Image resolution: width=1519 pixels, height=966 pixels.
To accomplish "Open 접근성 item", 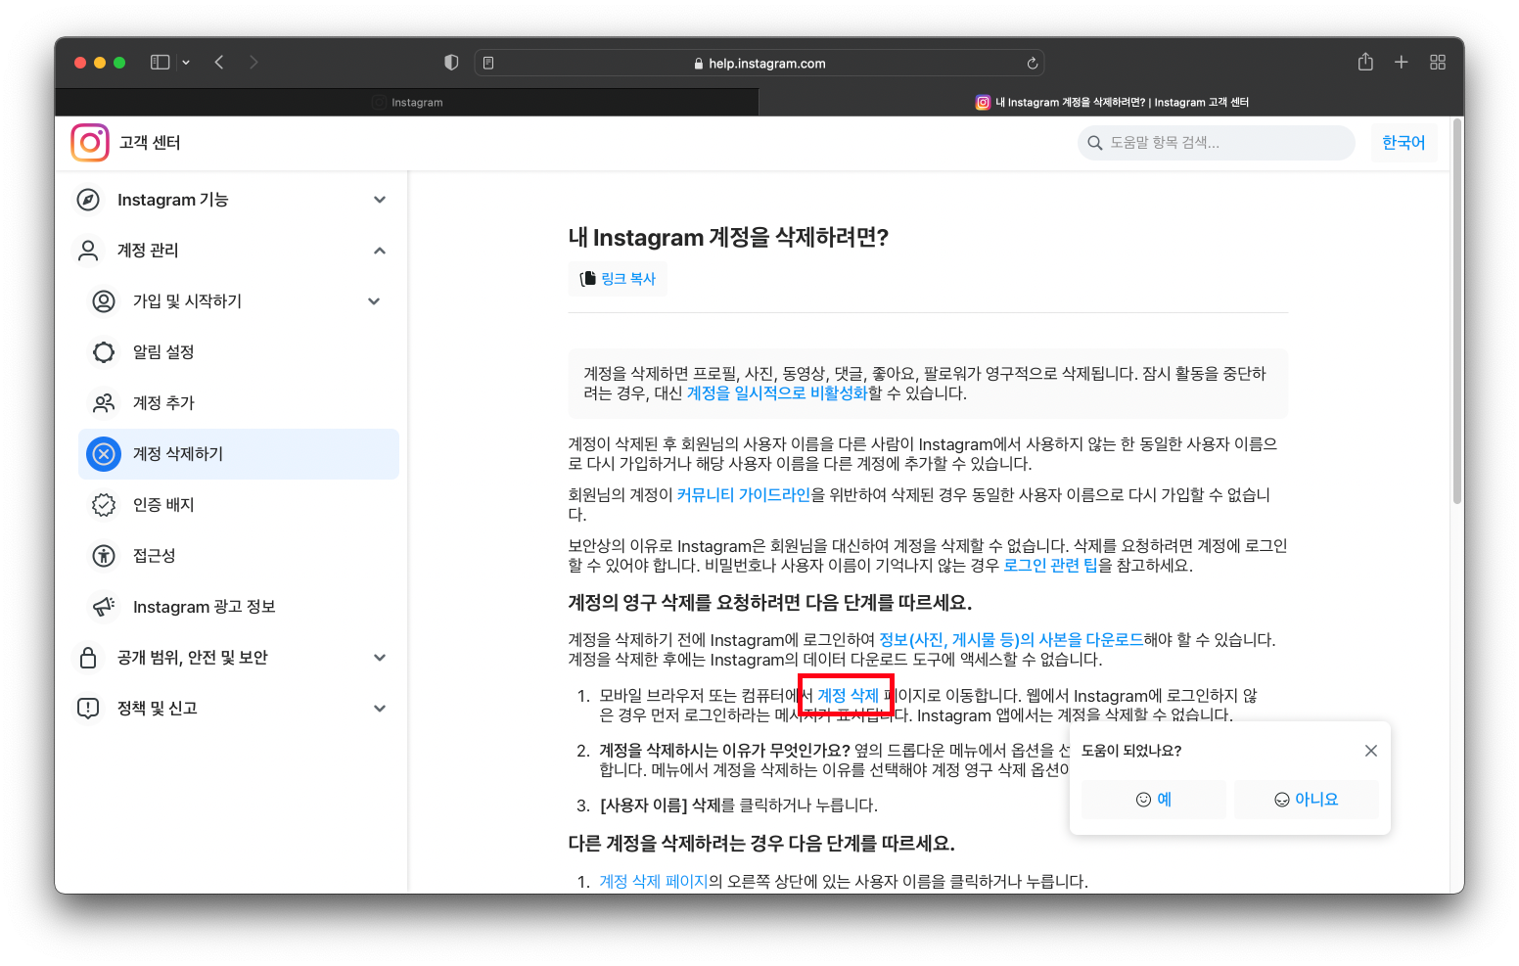I will pyautogui.click(x=239, y=556).
